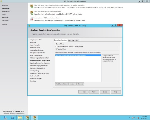Click Analysis Services Configuration step
The image size is (150, 120).
click(x=40, y=61)
